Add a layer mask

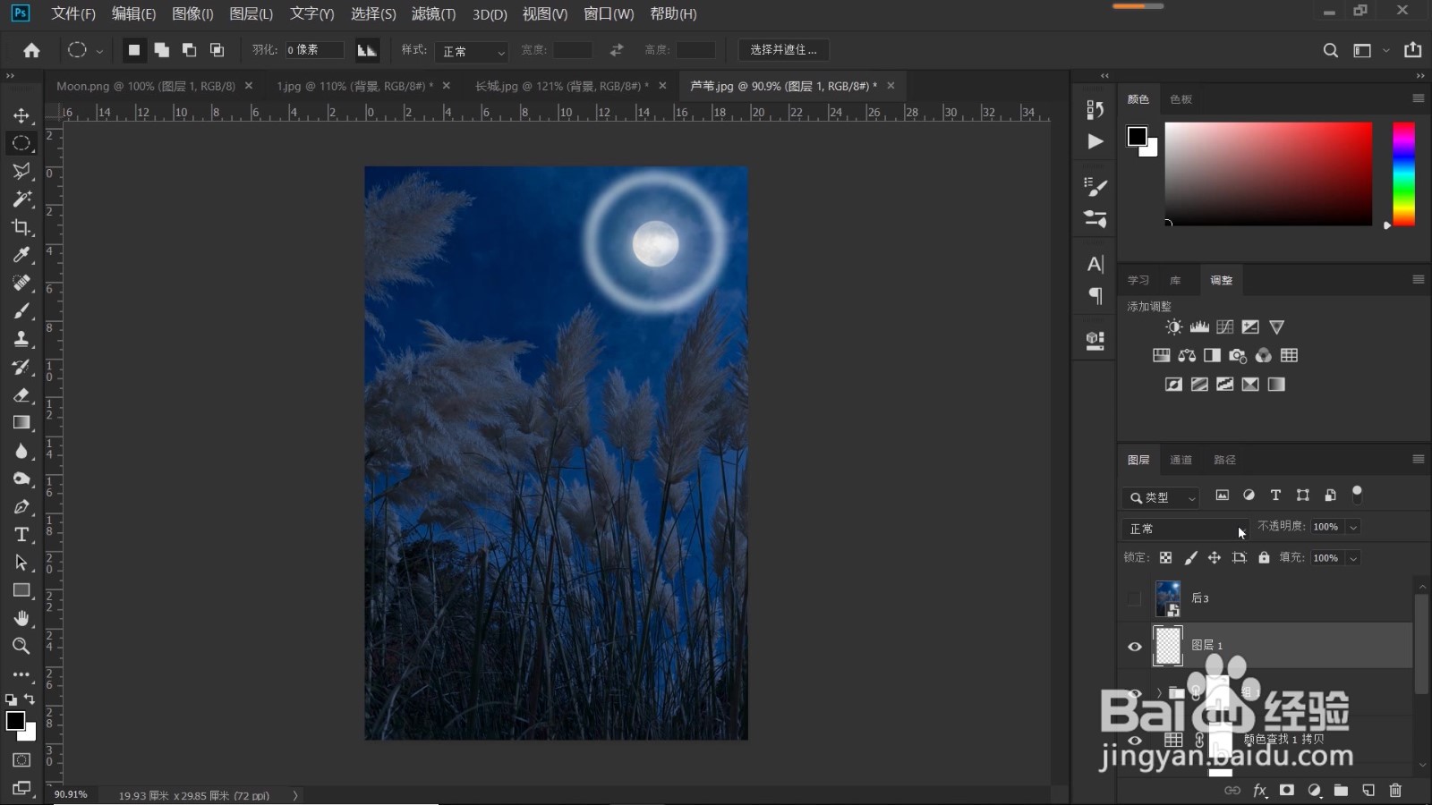(1287, 791)
